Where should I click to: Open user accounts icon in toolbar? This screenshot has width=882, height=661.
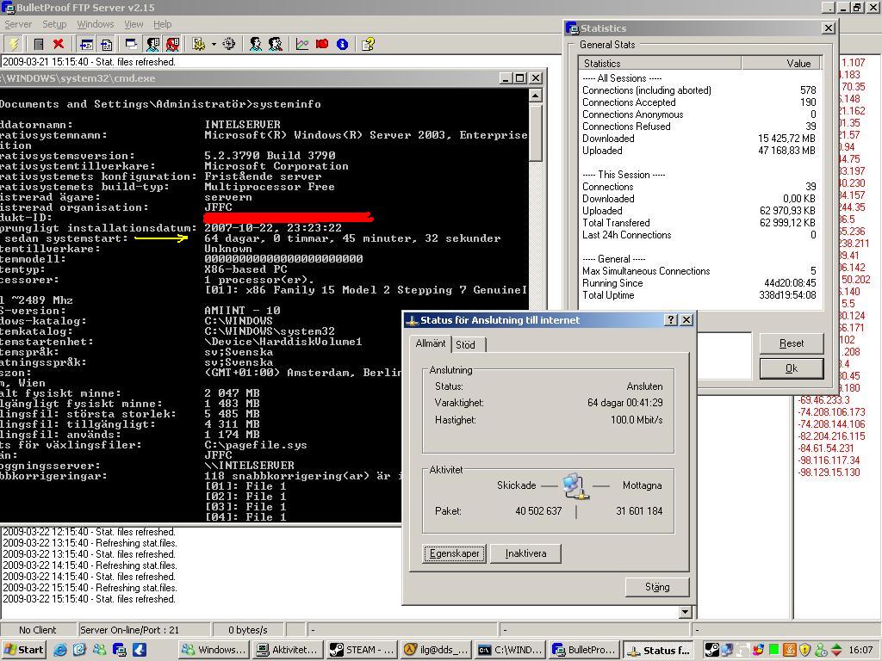[x=256, y=44]
